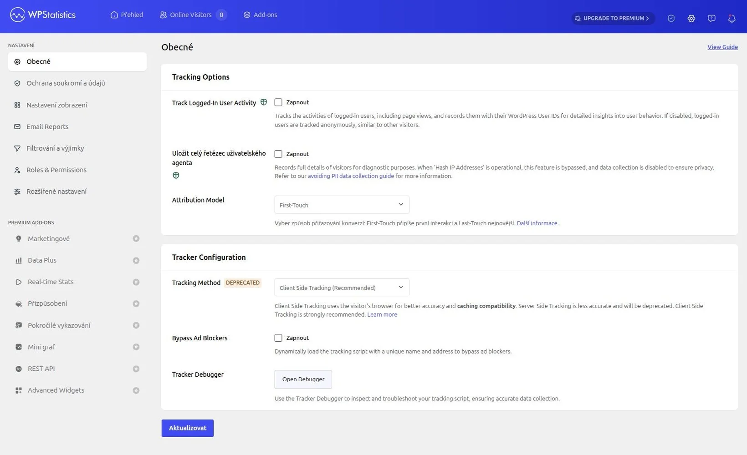The image size is (747, 455).
Task: Open the Real-time Stats add-on
Action: click(77, 282)
